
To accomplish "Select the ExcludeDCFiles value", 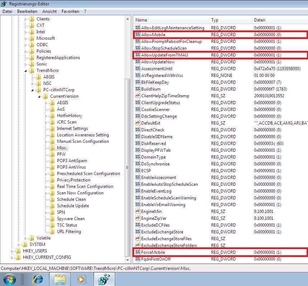I will click(x=155, y=225).
